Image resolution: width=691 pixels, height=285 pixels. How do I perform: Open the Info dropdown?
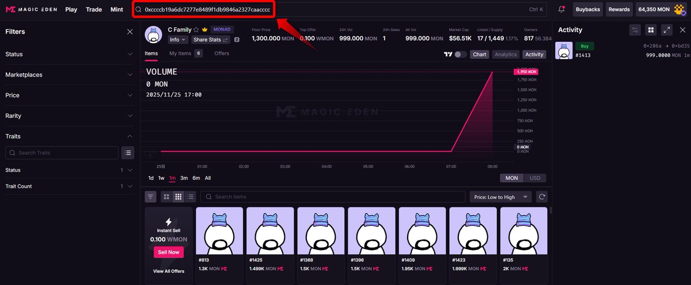[178, 40]
